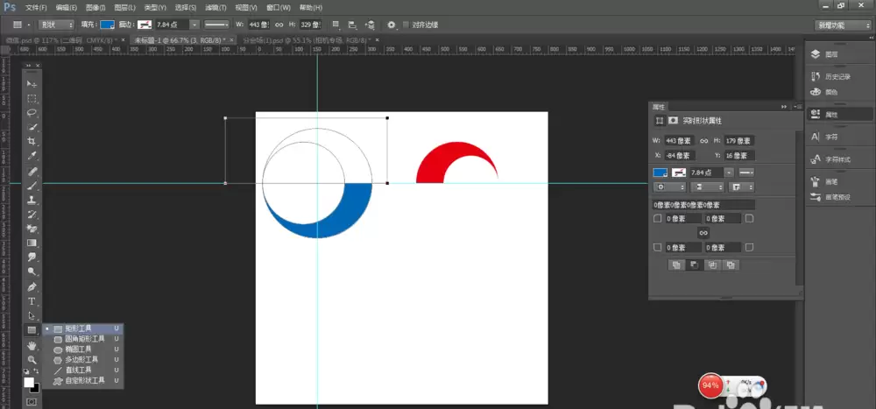Open stroke line style dropdown in options bar
The image size is (876, 409).
tap(216, 25)
